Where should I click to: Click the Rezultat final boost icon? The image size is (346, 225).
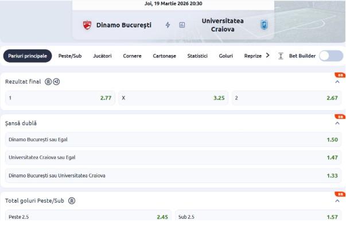pos(48,82)
